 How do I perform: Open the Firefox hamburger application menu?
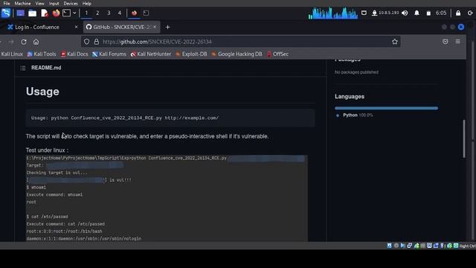pyautogui.click(x=458, y=42)
